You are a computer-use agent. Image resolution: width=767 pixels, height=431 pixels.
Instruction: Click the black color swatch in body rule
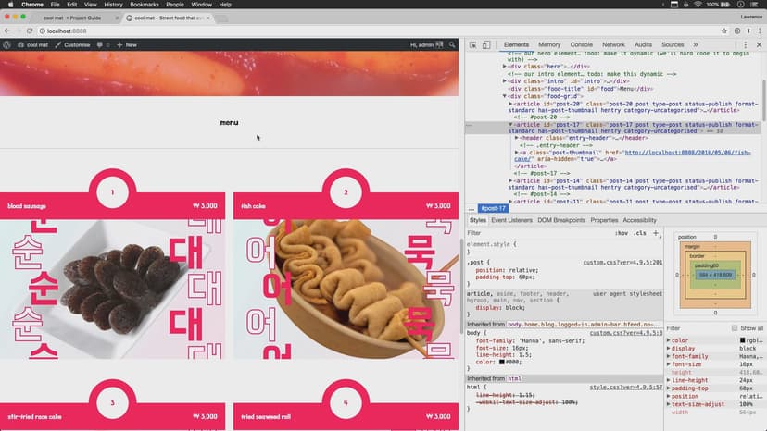pos(502,363)
